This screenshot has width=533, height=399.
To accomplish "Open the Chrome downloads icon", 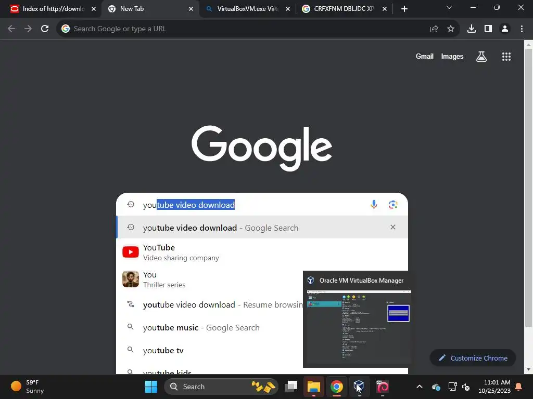I will pyautogui.click(x=472, y=29).
